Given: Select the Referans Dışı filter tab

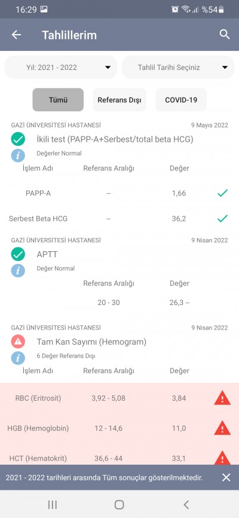Looking at the screenshot, I should 119,100.
